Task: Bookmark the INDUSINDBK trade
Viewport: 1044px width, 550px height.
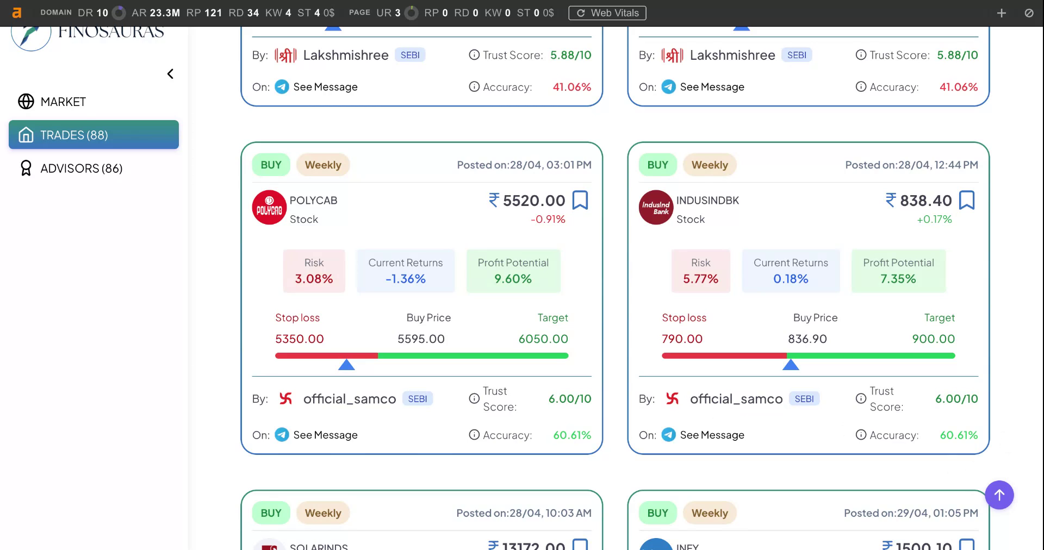Action: 967,200
